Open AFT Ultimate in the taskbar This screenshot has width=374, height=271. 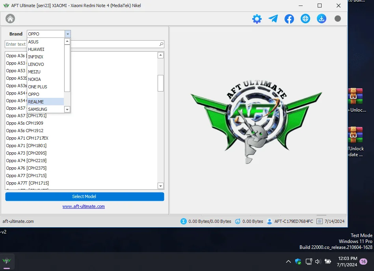(7, 261)
